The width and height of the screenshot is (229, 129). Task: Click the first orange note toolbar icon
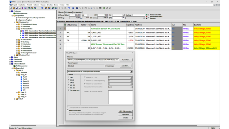tap(46, 8)
